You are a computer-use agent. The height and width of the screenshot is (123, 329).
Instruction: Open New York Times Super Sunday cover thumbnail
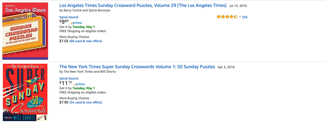pos(25,92)
